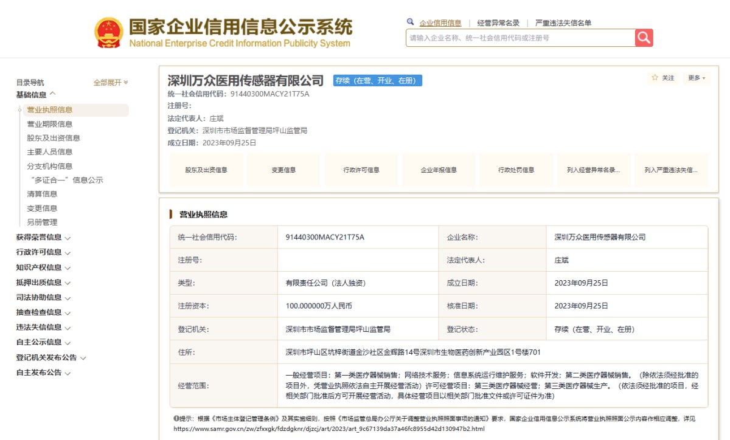Expand the 获得荣誉信息 section

[x=43, y=238]
